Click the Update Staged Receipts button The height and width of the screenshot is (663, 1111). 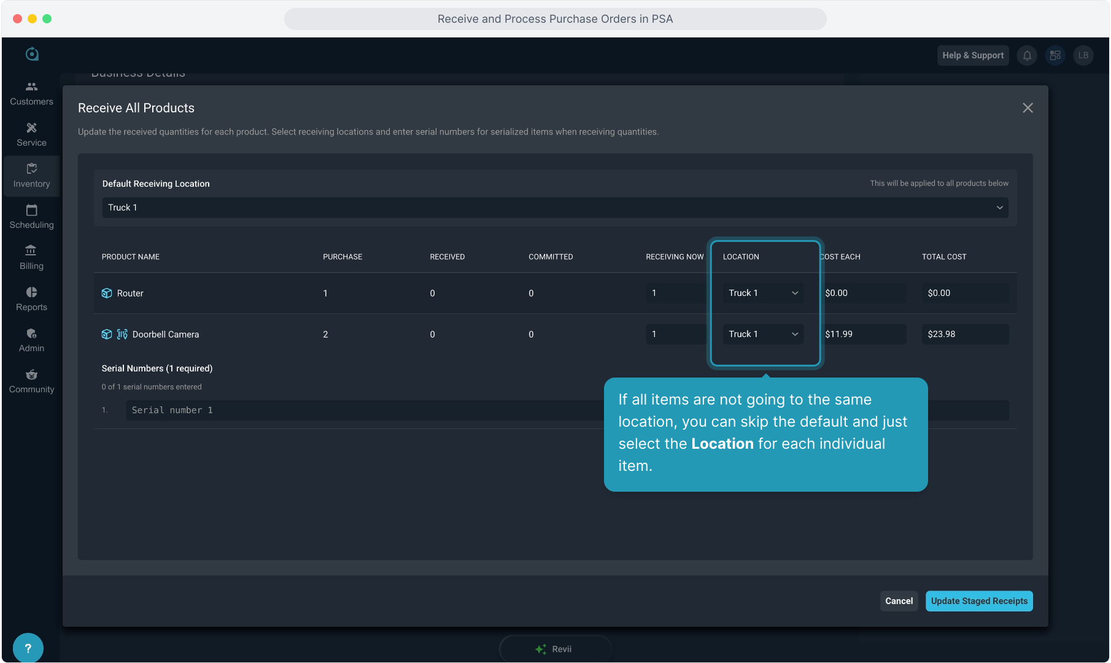click(x=978, y=601)
